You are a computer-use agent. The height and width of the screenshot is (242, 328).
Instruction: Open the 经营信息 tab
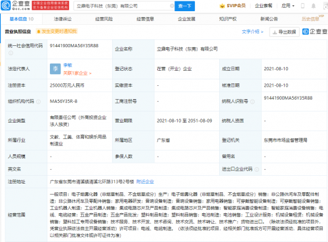[145, 19]
